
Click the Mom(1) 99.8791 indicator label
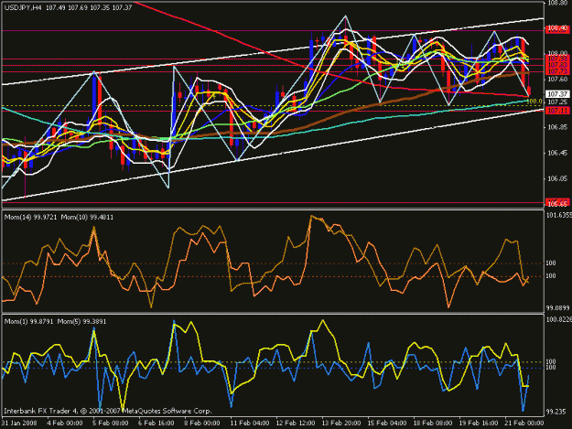[x=28, y=322]
